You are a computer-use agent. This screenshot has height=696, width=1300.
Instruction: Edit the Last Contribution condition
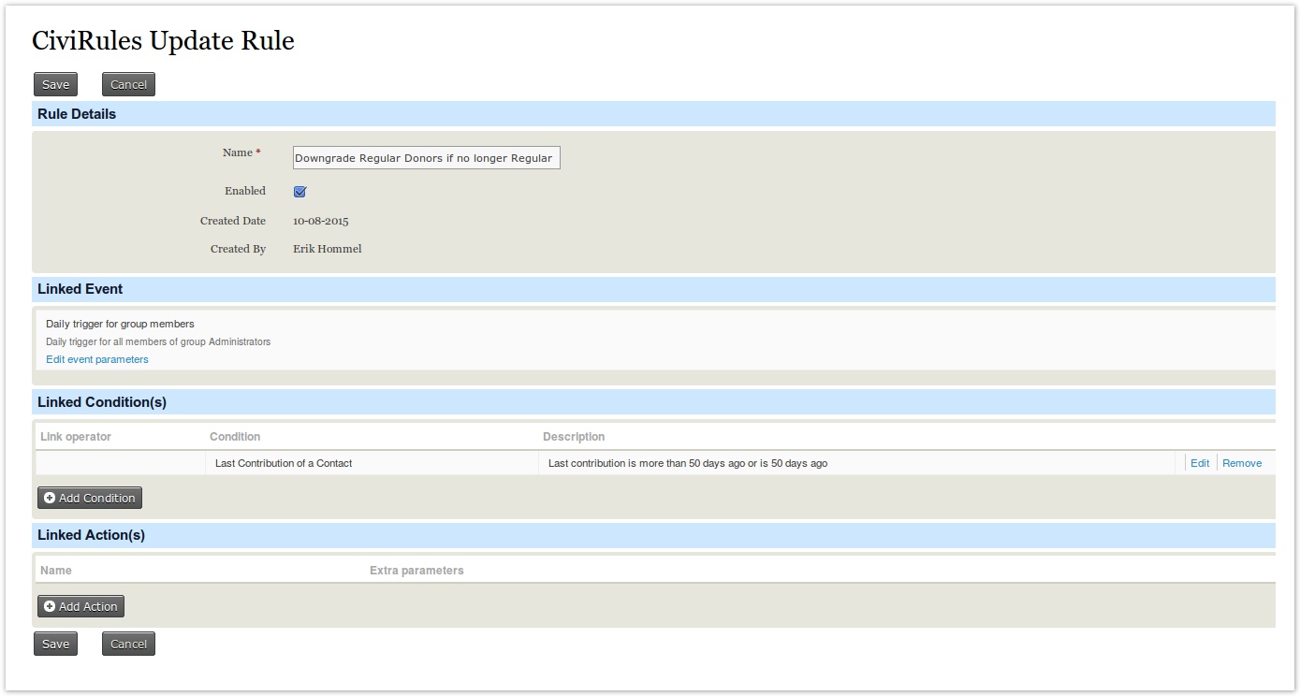coord(1199,463)
